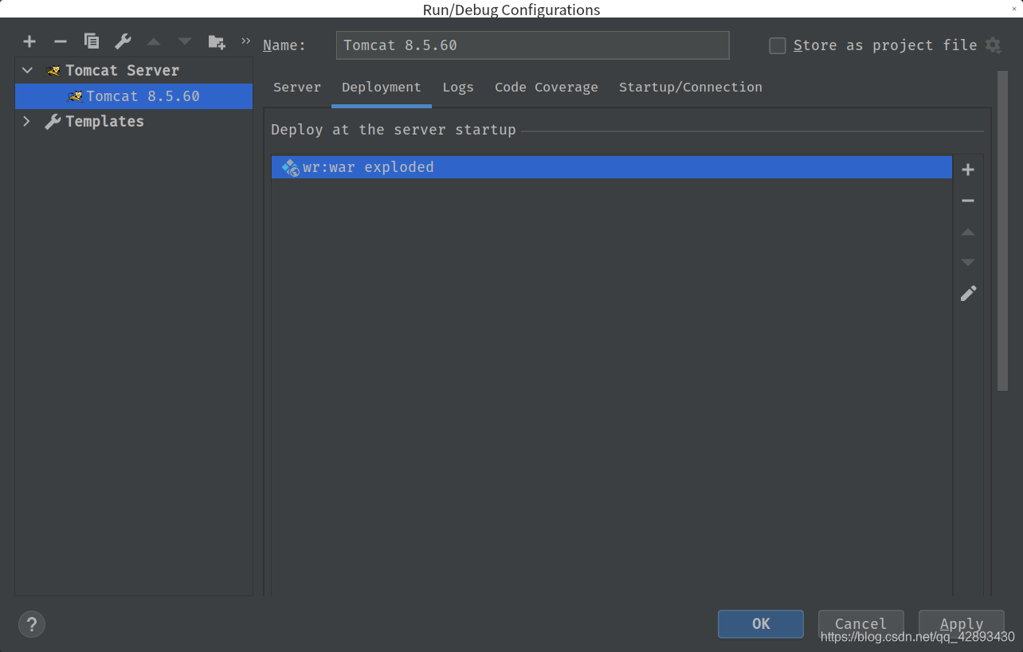
Task: Move configuration down in left toolbar
Action: 185,41
